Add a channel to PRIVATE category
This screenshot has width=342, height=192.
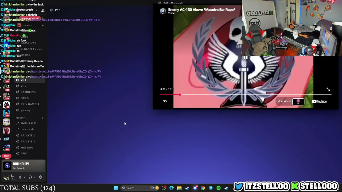click(42, 118)
